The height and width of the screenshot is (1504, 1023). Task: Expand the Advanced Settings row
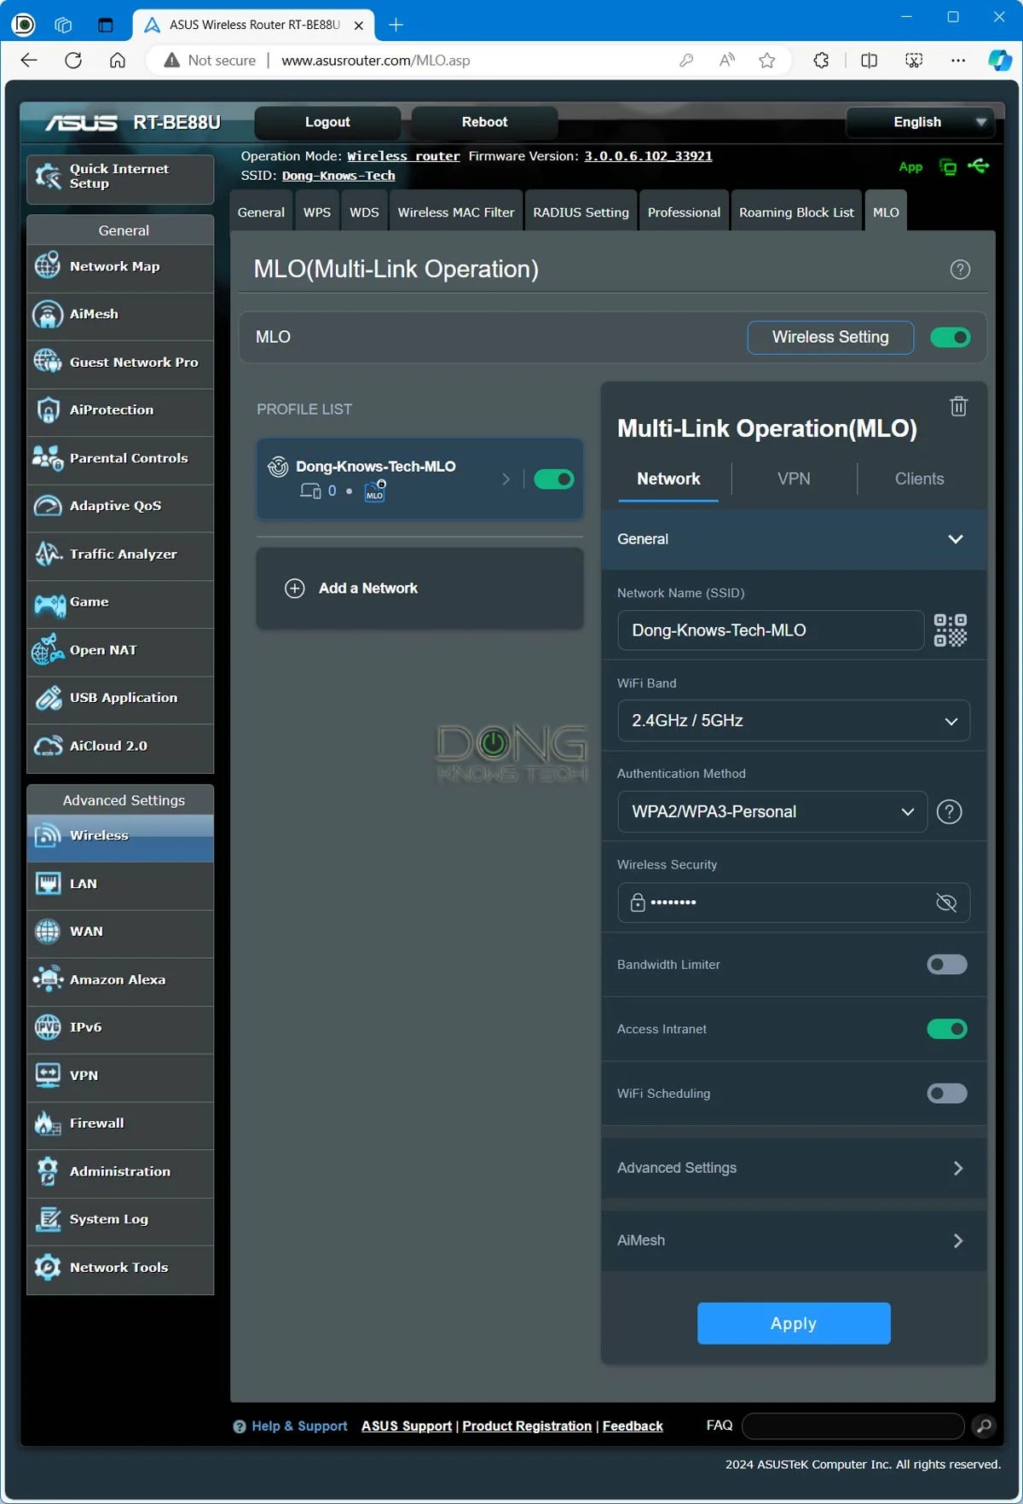click(794, 1168)
